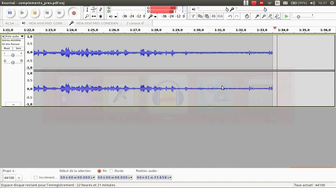Adjust the track gain slider
The width and height of the screenshot is (336, 188).
tap(13, 55)
